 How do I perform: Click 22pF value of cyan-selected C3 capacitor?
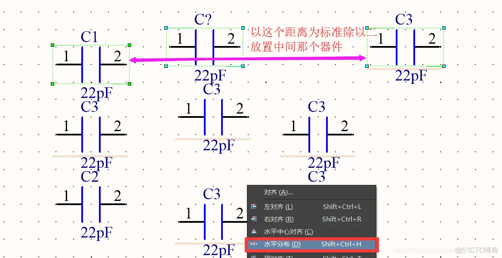point(411,76)
